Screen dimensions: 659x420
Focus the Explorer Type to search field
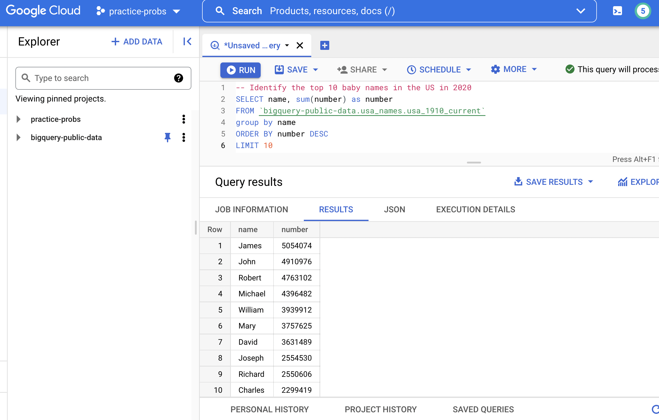click(103, 78)
